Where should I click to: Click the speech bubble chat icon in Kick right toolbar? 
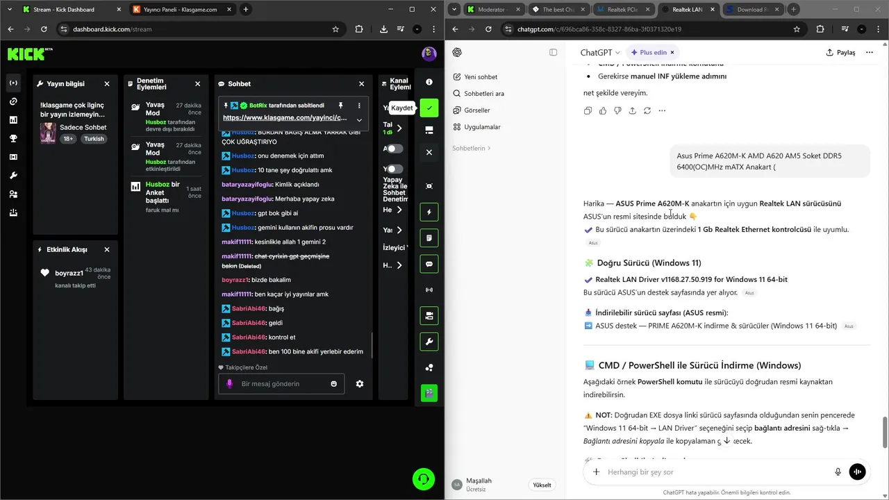coord(429,264)
